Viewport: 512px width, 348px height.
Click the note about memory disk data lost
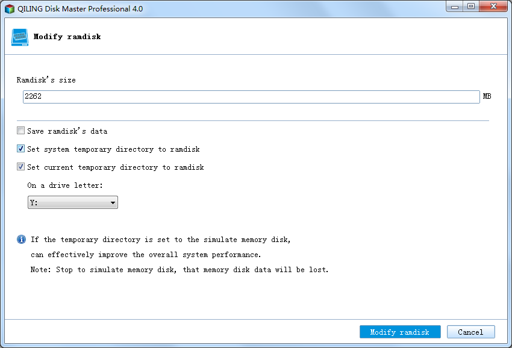[180, 270]
